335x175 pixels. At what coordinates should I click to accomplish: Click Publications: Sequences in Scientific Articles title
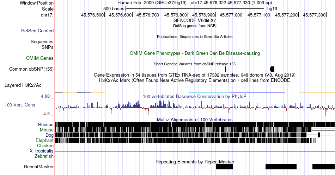[195, 37]
